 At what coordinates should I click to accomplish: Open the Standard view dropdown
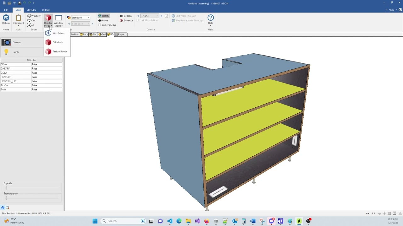click(80, 18)
